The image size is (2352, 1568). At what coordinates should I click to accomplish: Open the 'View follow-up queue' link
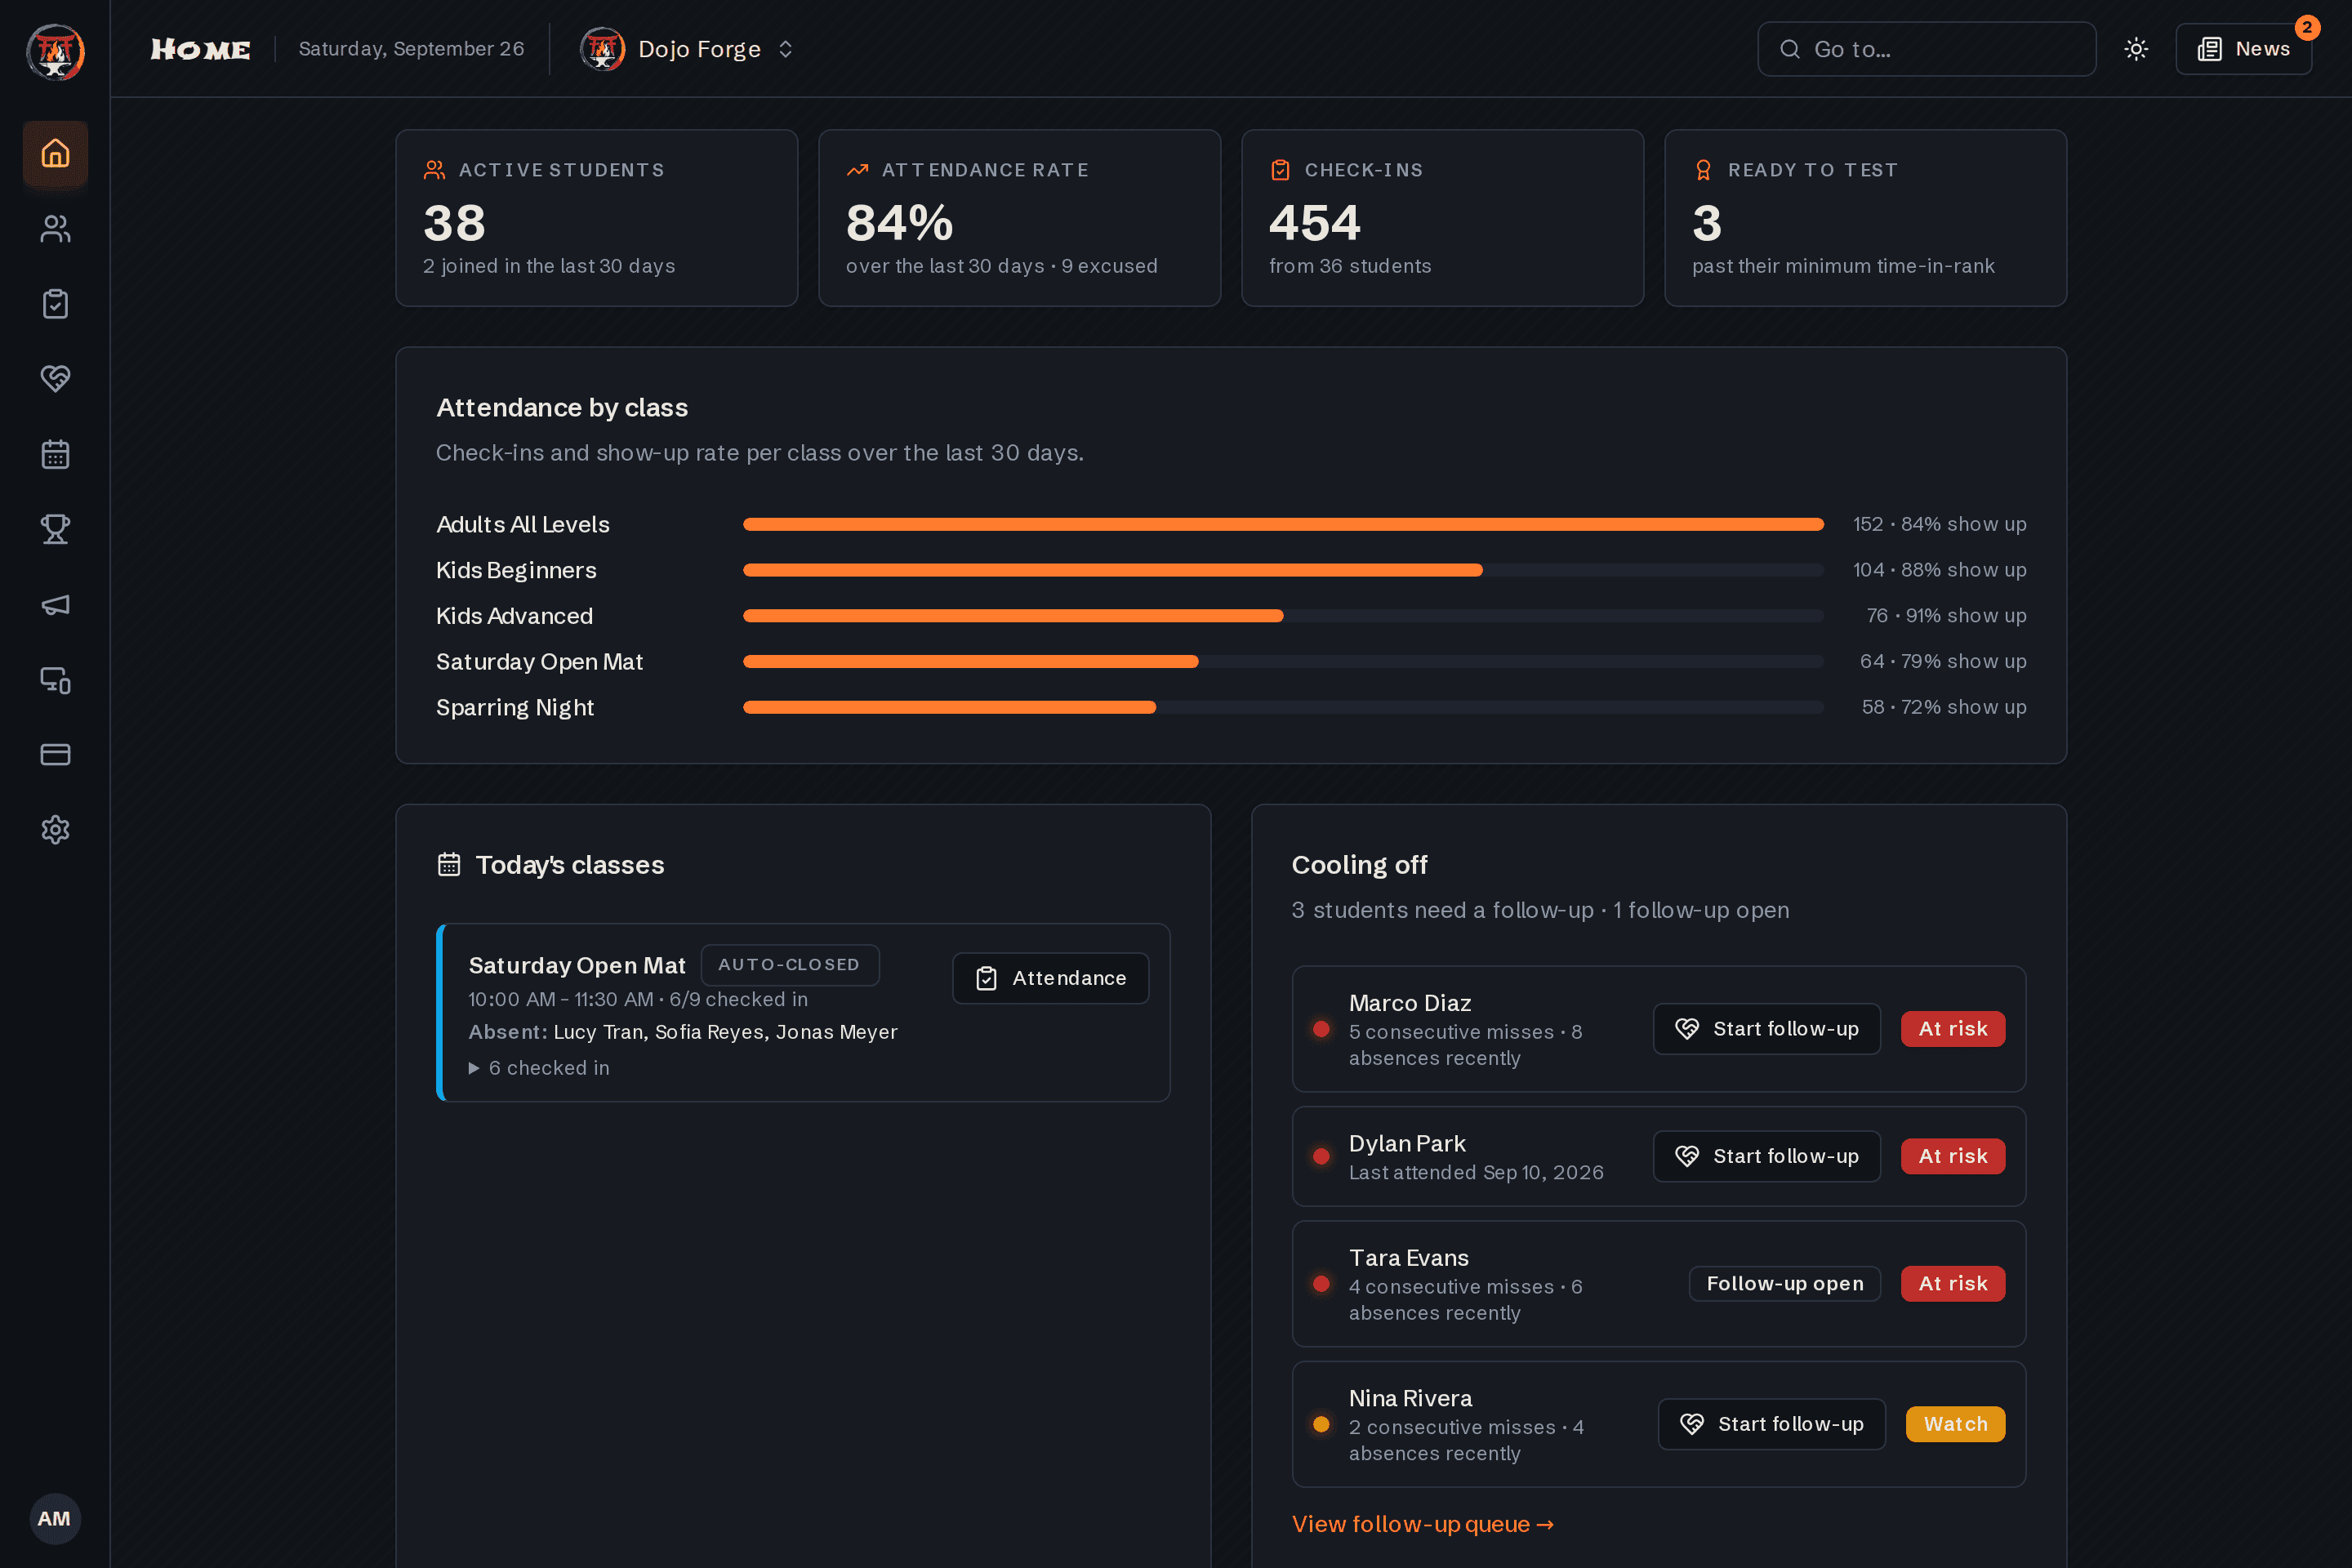click(1422, 1524)
